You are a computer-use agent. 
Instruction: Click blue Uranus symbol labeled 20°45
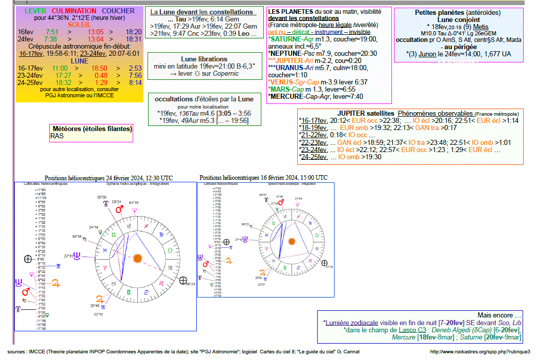[103, 306]
